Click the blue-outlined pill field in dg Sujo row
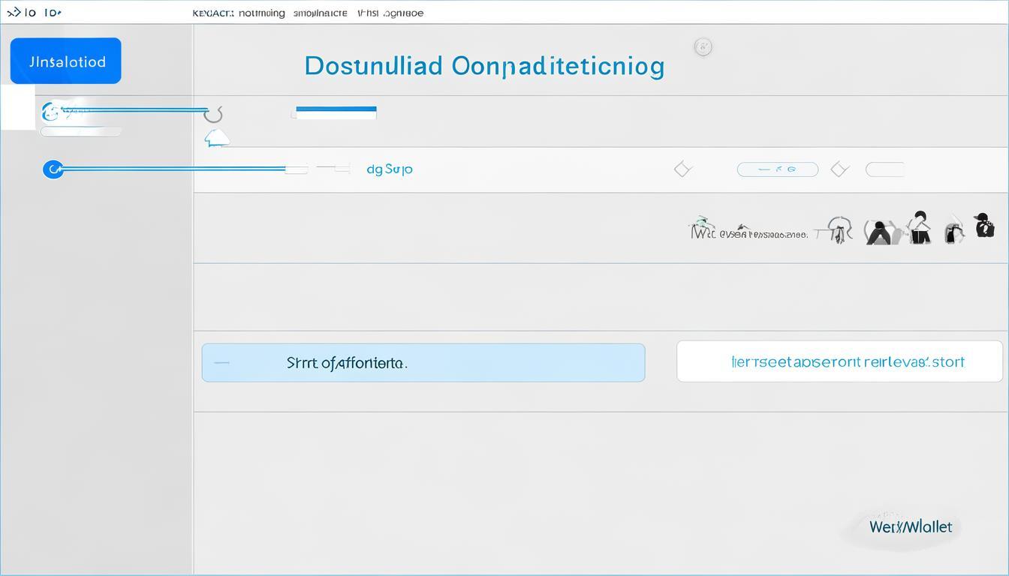Image resolution: width=1009 pixels, height=576 pixels. pyautogui.click(x=777, y=169)
